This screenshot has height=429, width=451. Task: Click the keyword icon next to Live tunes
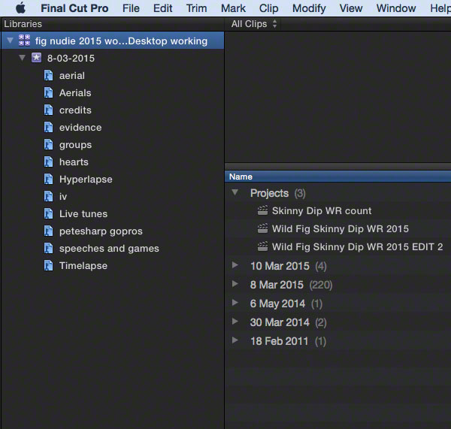point(48,213)
